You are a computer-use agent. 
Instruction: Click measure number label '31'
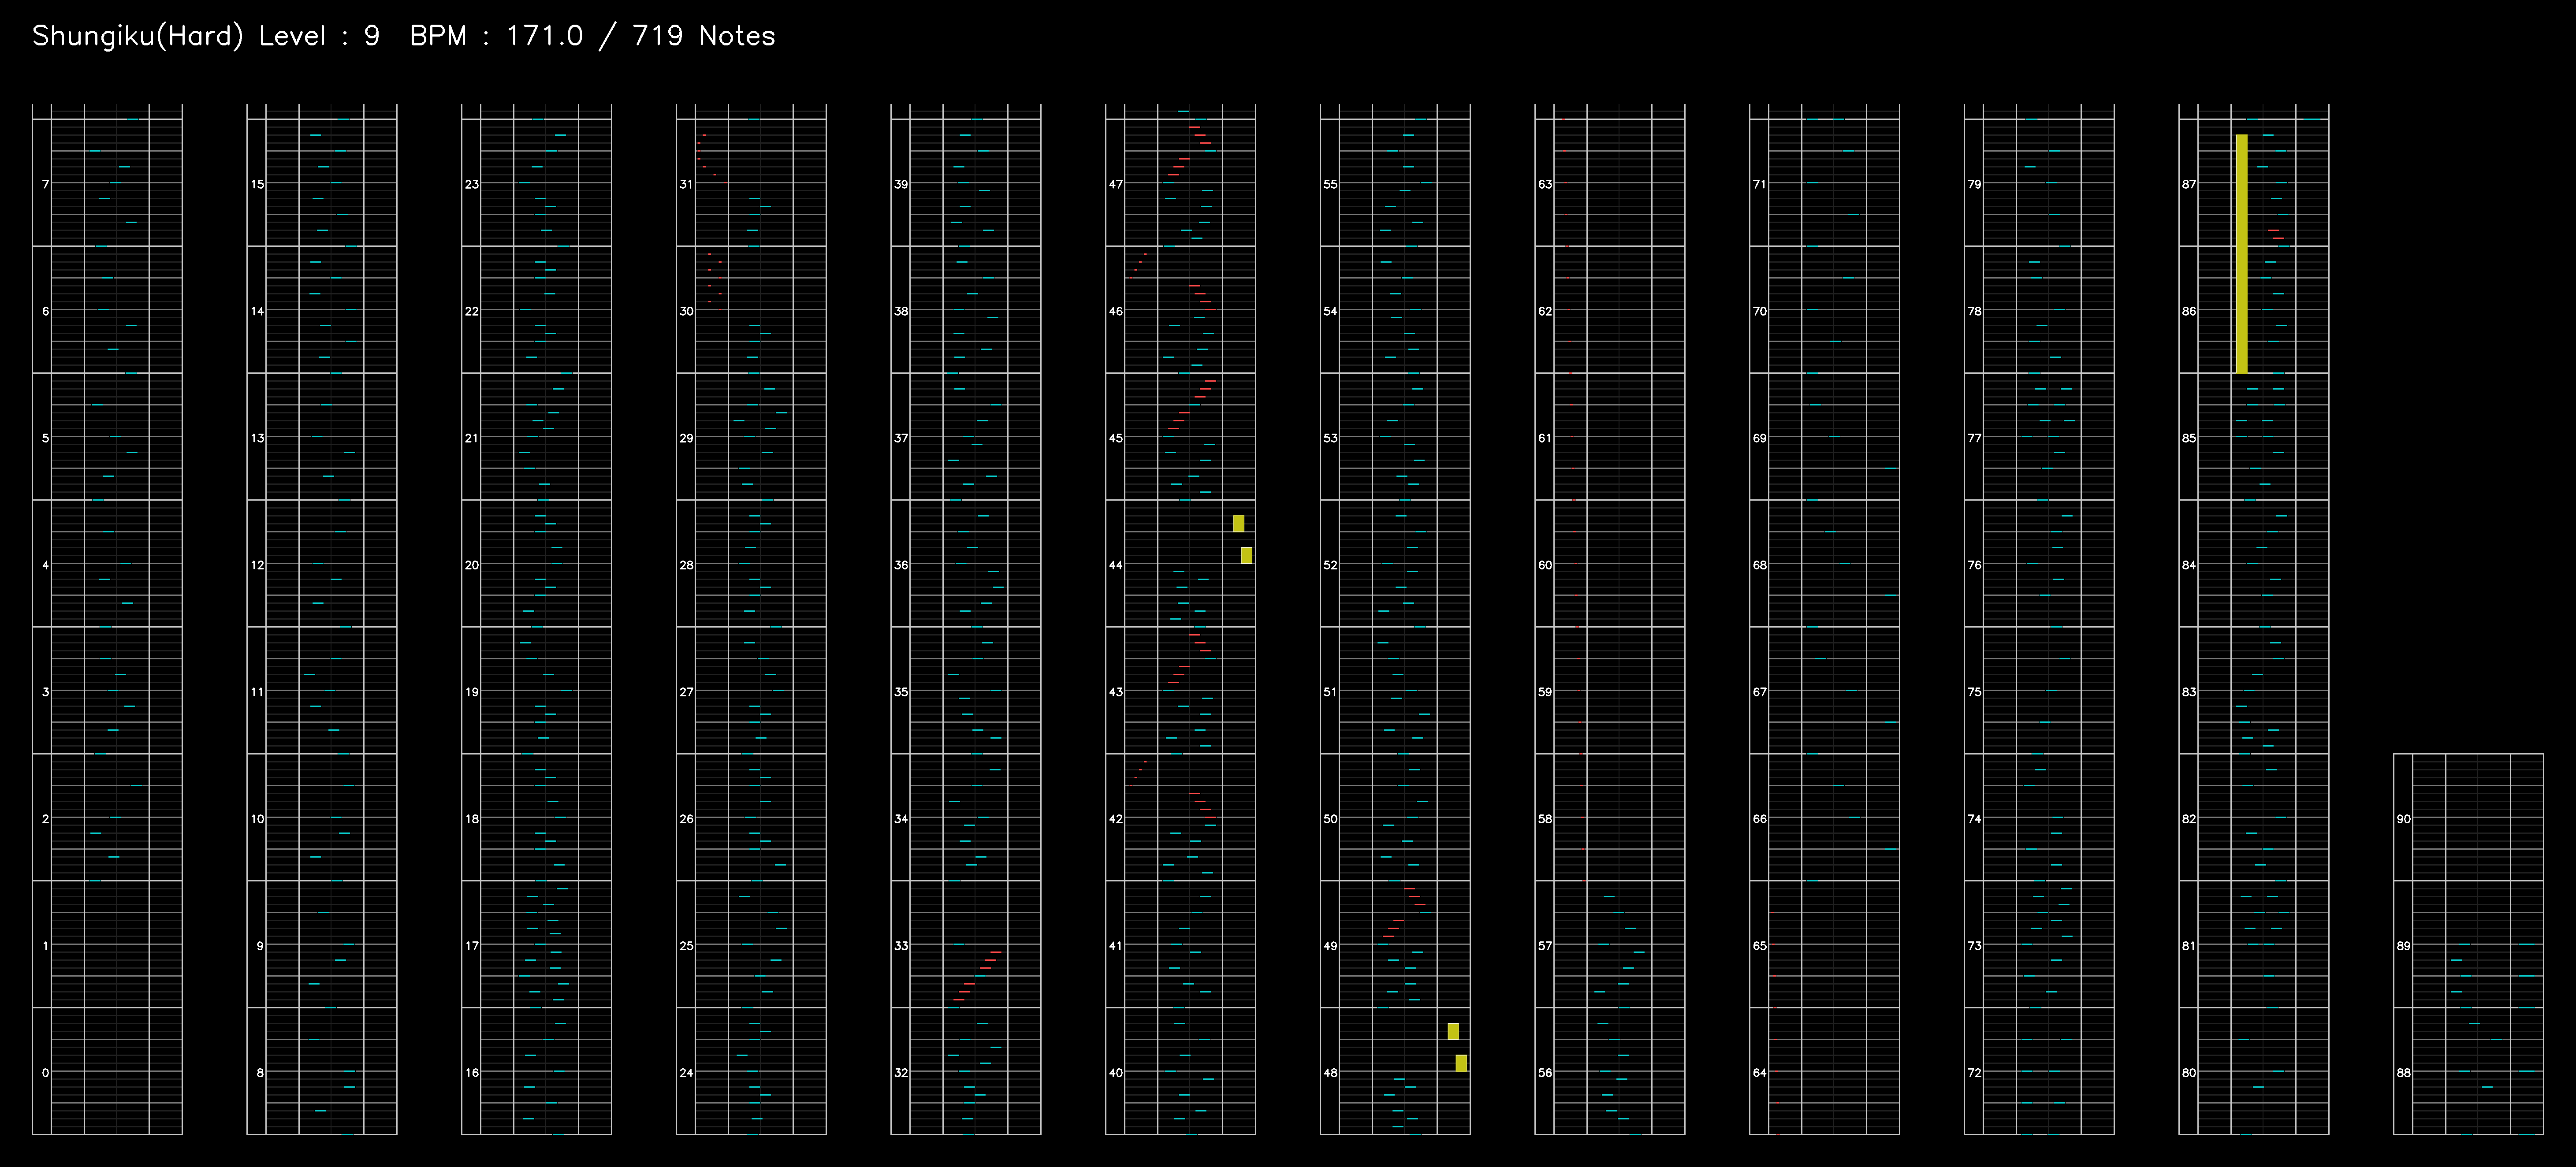(x=686, y=184)
